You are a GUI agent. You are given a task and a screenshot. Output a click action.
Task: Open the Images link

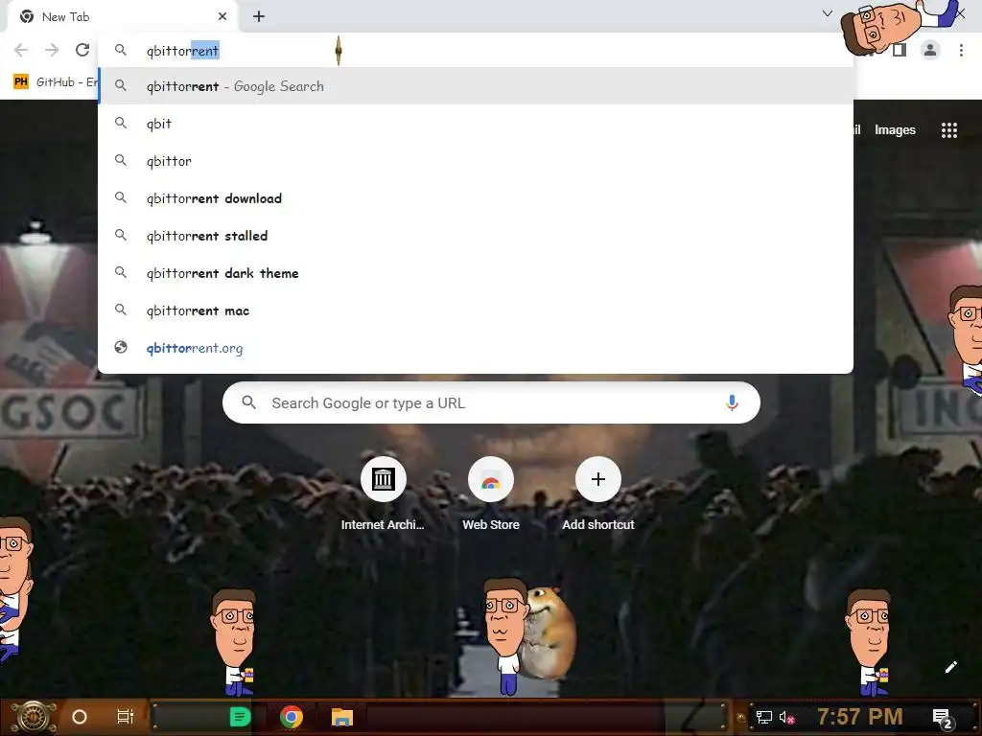[x=895, y=130]
